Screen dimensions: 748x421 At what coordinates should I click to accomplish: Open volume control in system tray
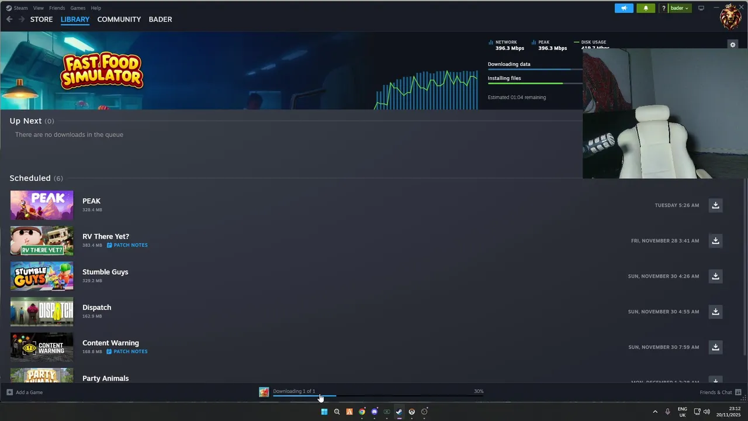707,412
